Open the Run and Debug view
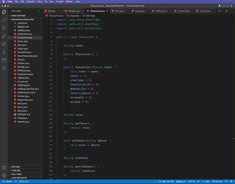Screen dimensions: 235x184 (4, 36)
